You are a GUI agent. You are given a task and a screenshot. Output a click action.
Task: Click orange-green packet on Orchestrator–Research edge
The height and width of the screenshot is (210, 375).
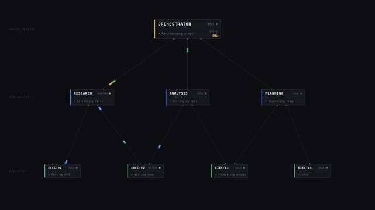[112, 82]
